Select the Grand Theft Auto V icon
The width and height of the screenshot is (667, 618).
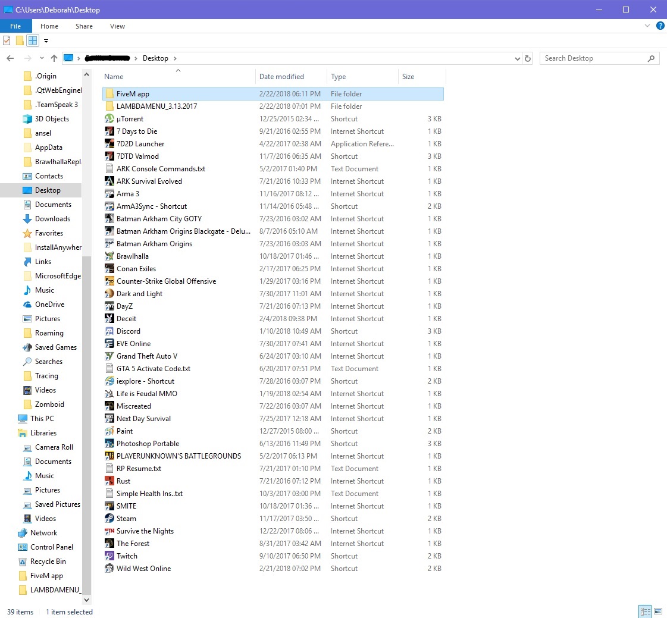tap(109, 356)
